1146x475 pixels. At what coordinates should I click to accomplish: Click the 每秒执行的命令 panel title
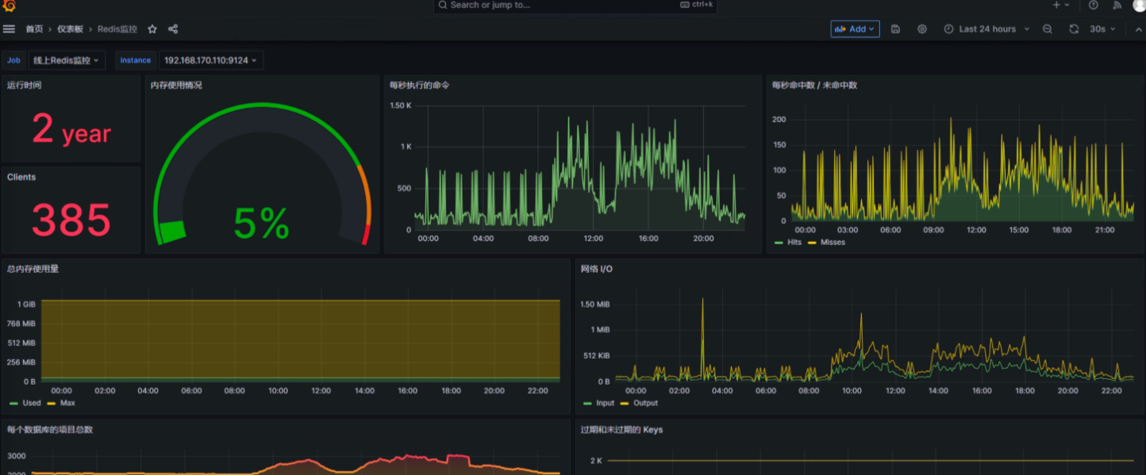(x=420, y=85)
